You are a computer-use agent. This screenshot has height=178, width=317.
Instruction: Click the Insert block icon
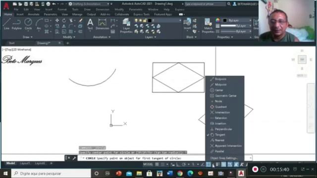click(187, 24)
